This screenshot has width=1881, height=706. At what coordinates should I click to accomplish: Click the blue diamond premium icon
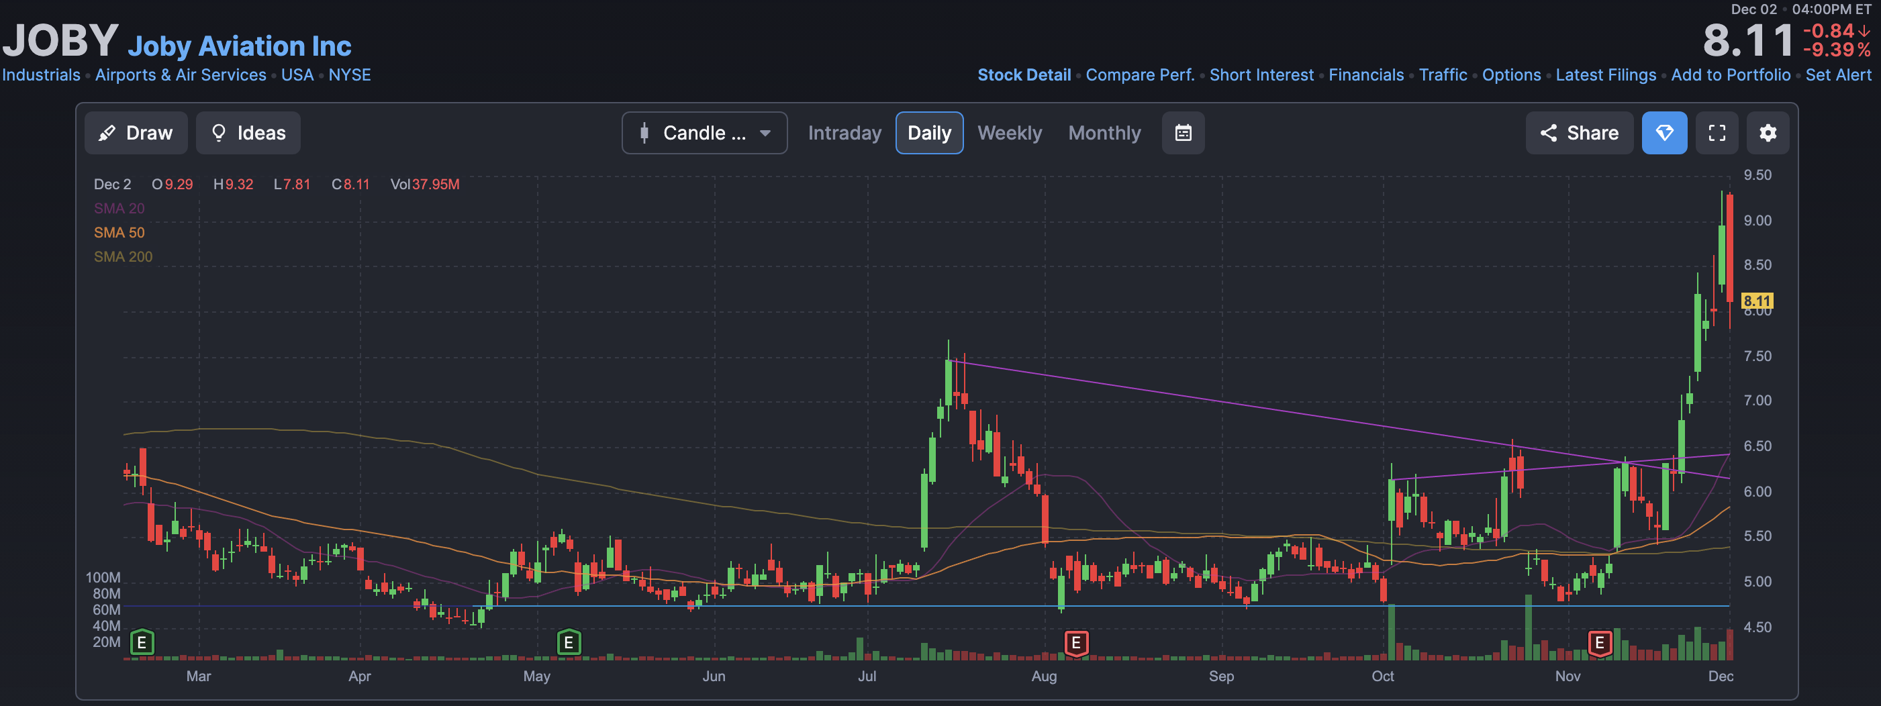[x=1665, y=133]
